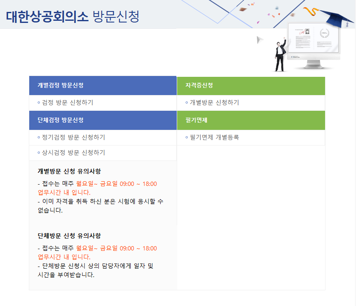Click the paper airplane icon
The height and width of the screenshot is (306, 356).
(260, 40)
